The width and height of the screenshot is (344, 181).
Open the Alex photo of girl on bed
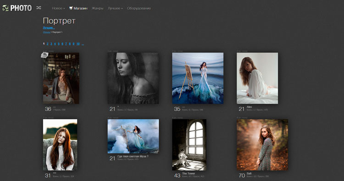pos(257,78)
